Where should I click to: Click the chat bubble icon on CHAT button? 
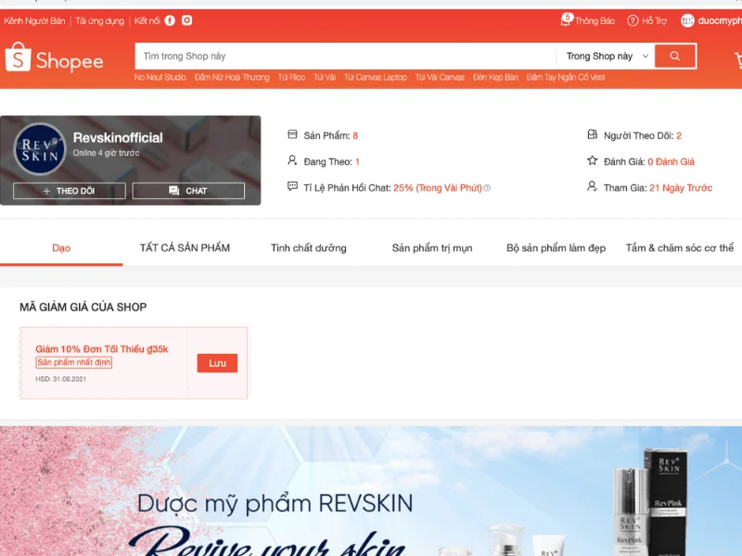174,192
